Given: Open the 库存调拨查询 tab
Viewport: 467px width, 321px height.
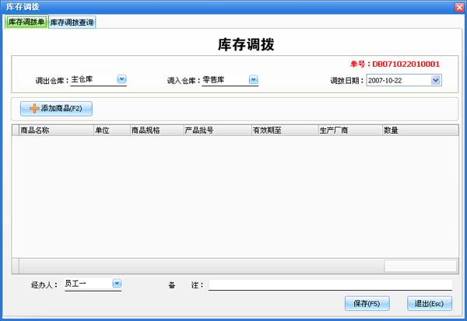Looking at the screenshot, I should (x=72, y=23).
